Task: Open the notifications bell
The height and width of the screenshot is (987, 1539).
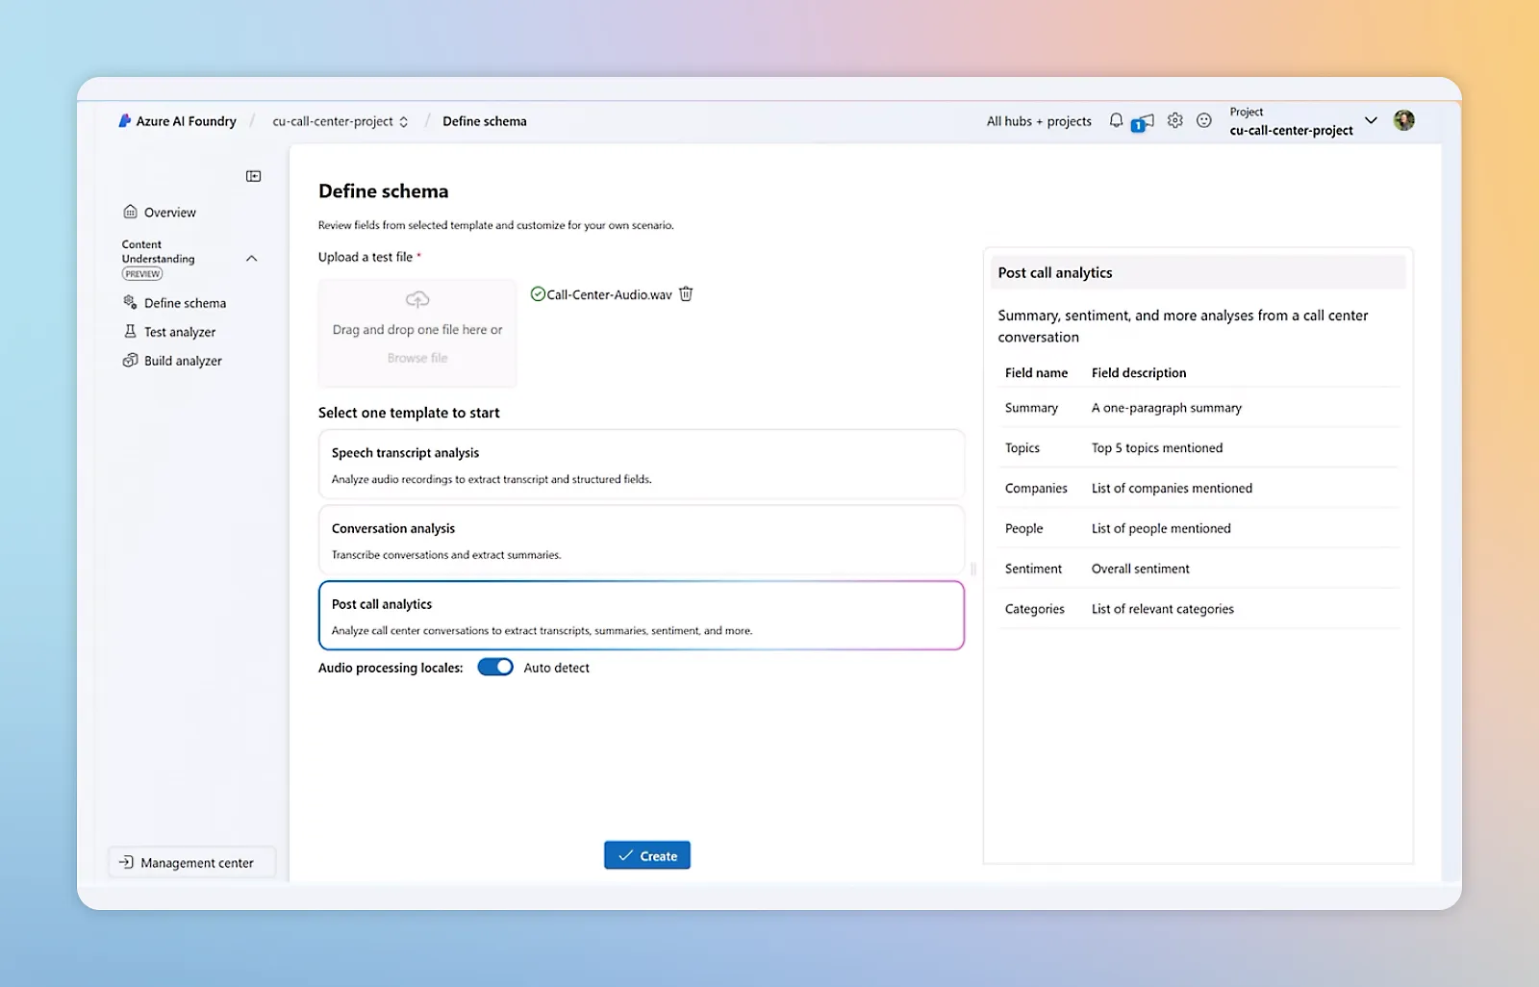Action: [x=1116, y=121]
